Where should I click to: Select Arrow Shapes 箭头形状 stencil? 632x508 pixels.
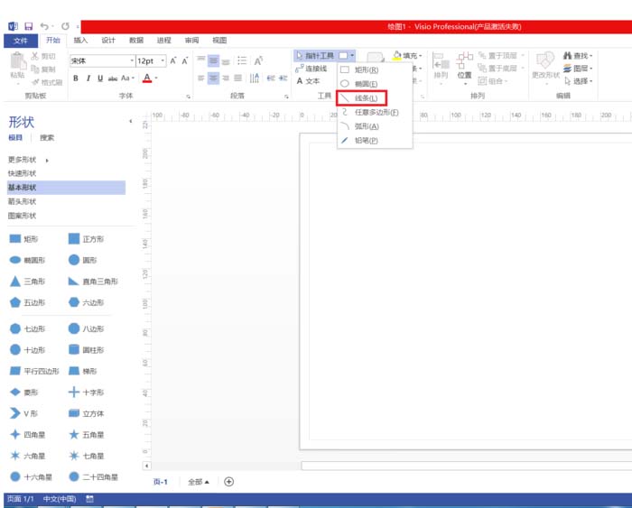point(23,201)
